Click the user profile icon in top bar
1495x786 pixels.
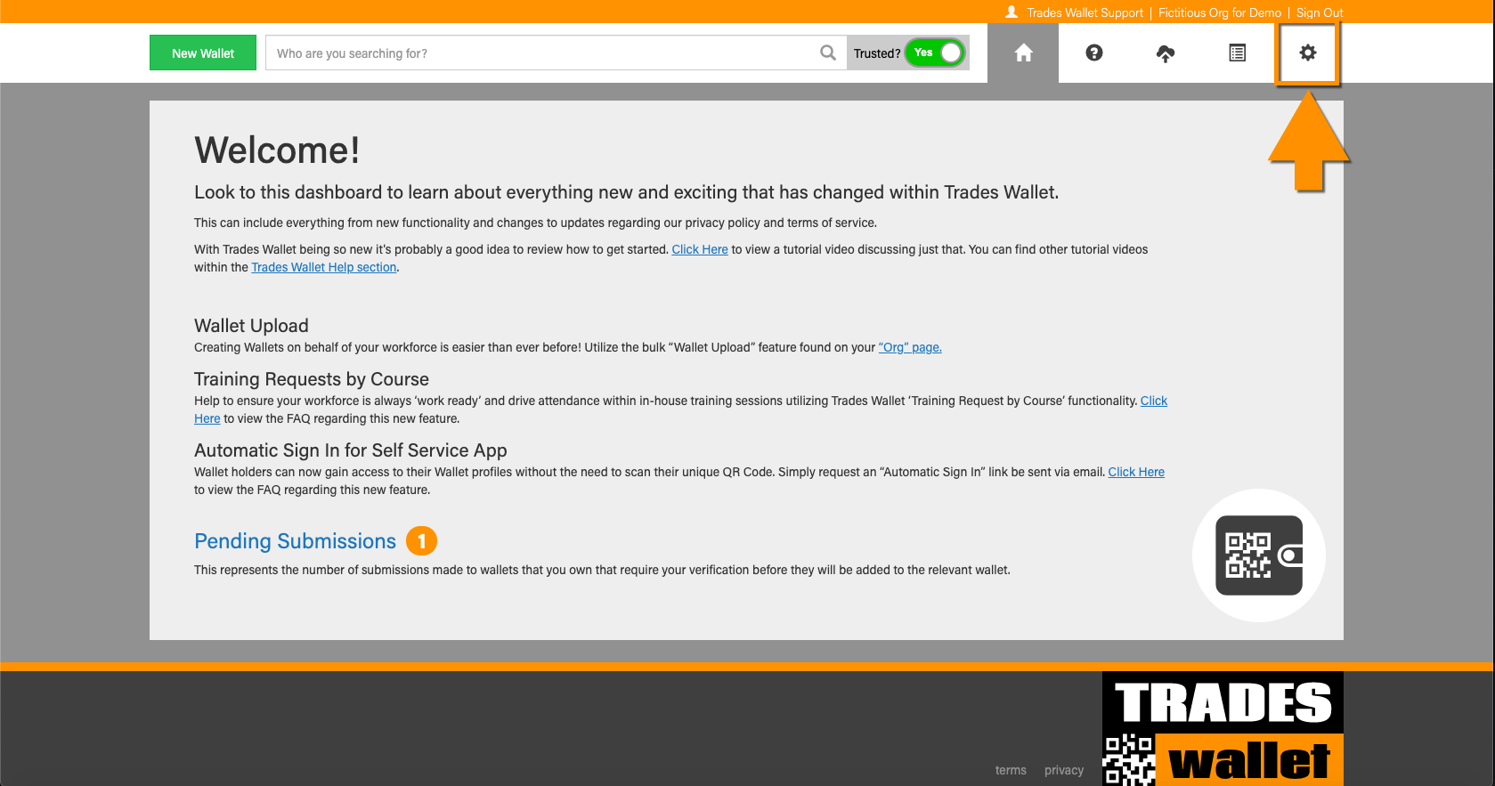click(1012, 12)
